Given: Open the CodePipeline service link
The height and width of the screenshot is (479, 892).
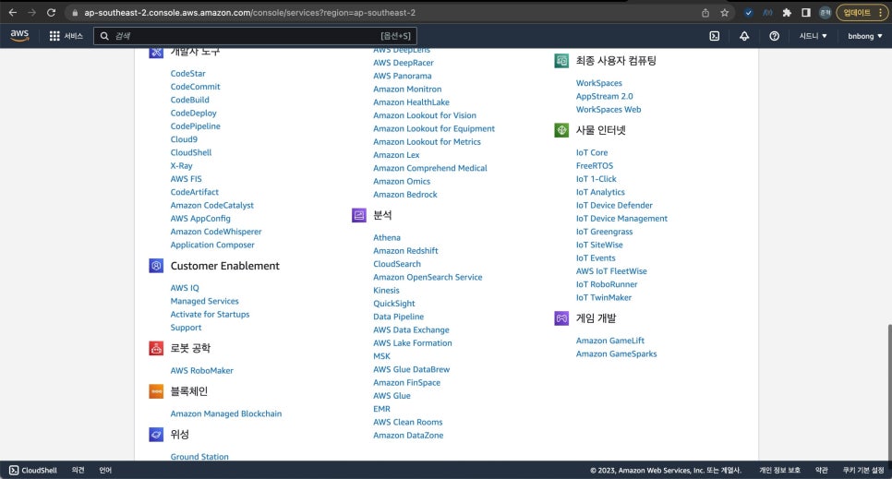Looking at the screenshot, I should 195,126.
